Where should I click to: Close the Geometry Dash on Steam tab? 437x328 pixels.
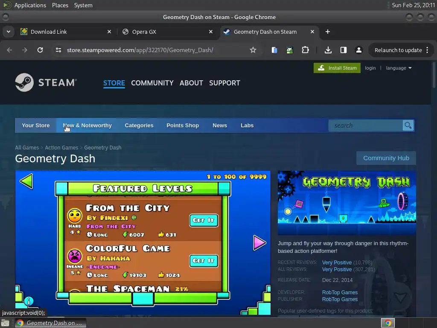coord(312,32)
